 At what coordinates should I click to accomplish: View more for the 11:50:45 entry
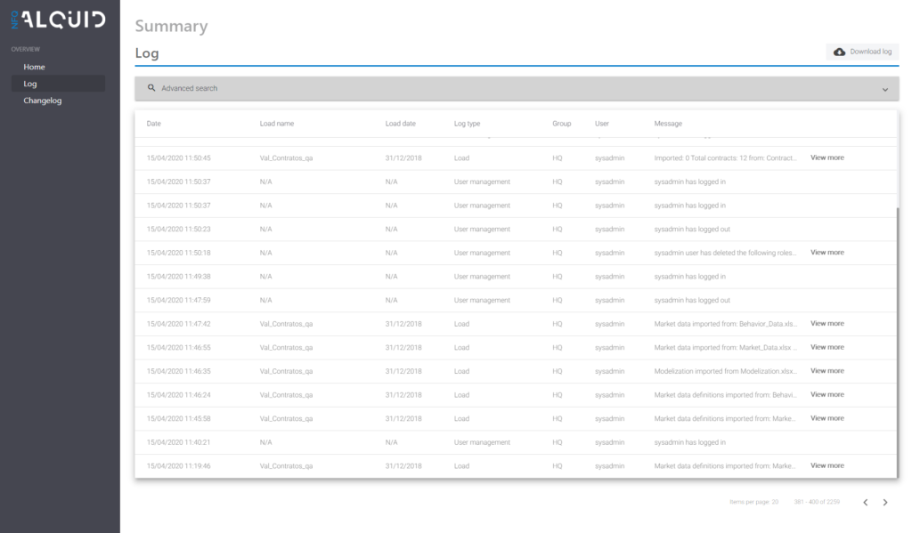(x=827, y=158)
